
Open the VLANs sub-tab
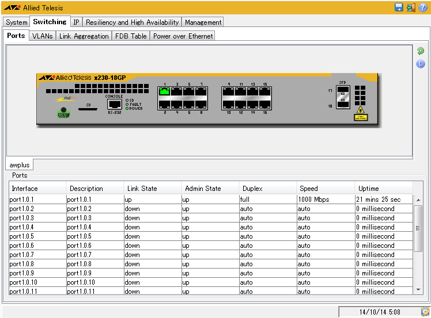tap(42, 36)
